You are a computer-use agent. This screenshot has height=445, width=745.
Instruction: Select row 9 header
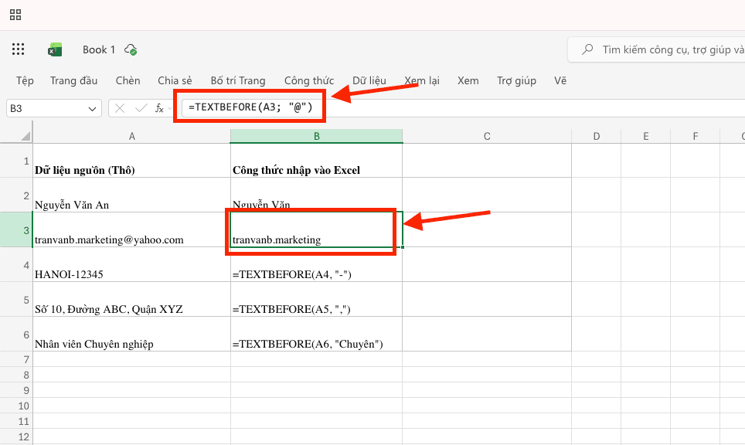point(16,390)
